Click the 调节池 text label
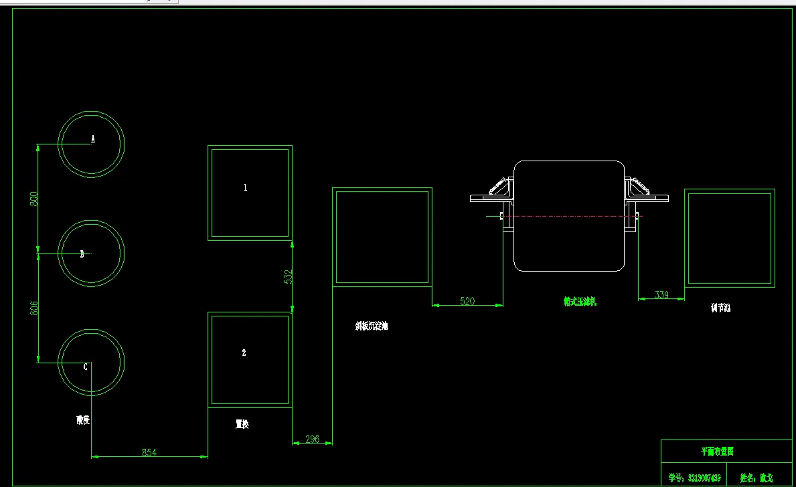Screen dimensions: 796x487 click(720, 308)
